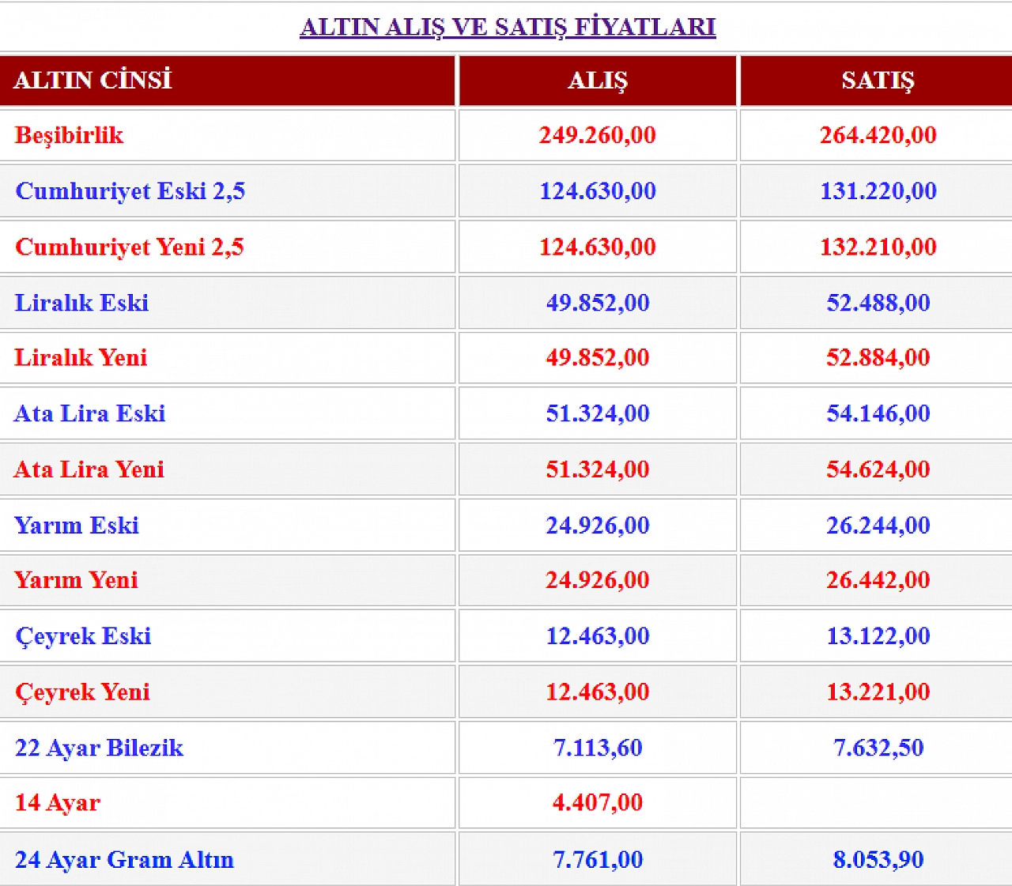Select the Cumhuriyet Eski 2,5 label
Image resolution: width=1012 pixels, height=886 pixels.
pos(130,191)
